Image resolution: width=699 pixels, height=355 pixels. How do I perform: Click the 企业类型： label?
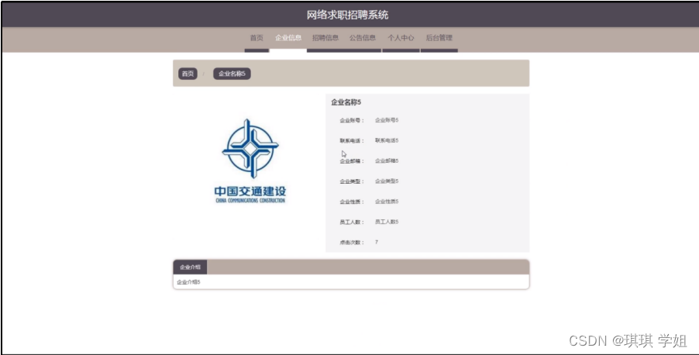click(x=352, y=181)
